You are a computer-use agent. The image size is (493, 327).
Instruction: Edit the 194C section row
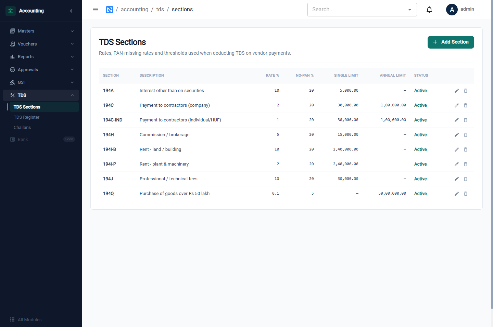[x=456, y=105]
